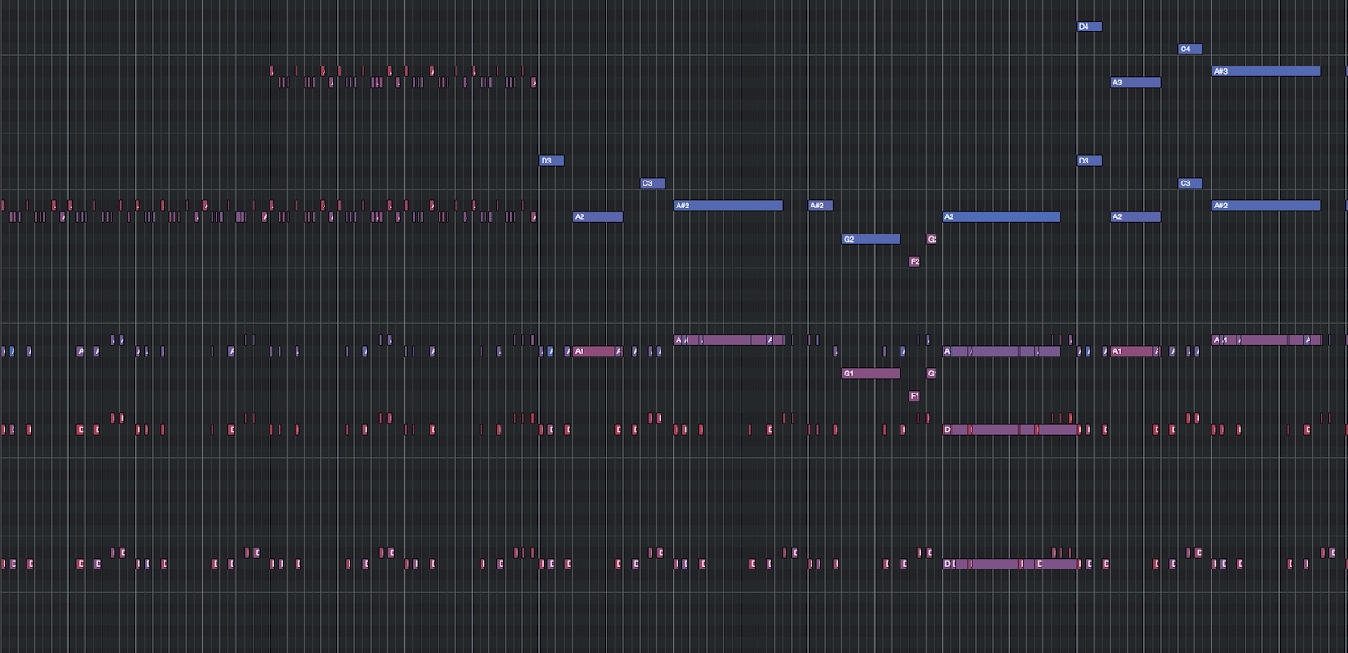Select the short A#2 note
This screenshot has width=1348, height=653.
click(820, 206)
